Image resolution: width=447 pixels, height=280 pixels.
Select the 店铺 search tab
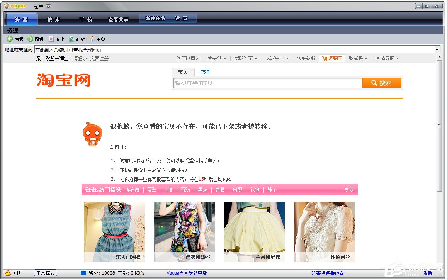point(205,72)
